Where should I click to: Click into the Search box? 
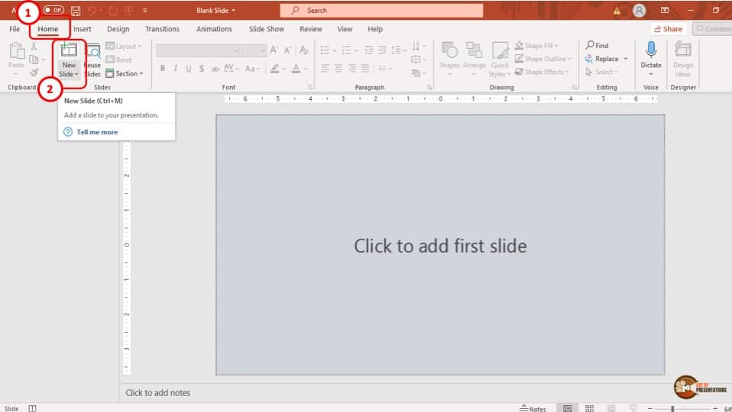pos(381,10)
